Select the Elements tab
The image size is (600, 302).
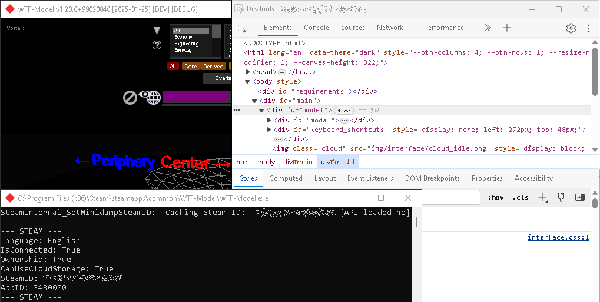278,28
